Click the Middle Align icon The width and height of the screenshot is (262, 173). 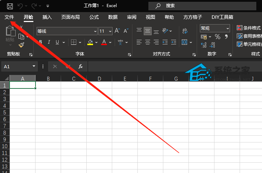pyautogui.click(x=148, y=31)
